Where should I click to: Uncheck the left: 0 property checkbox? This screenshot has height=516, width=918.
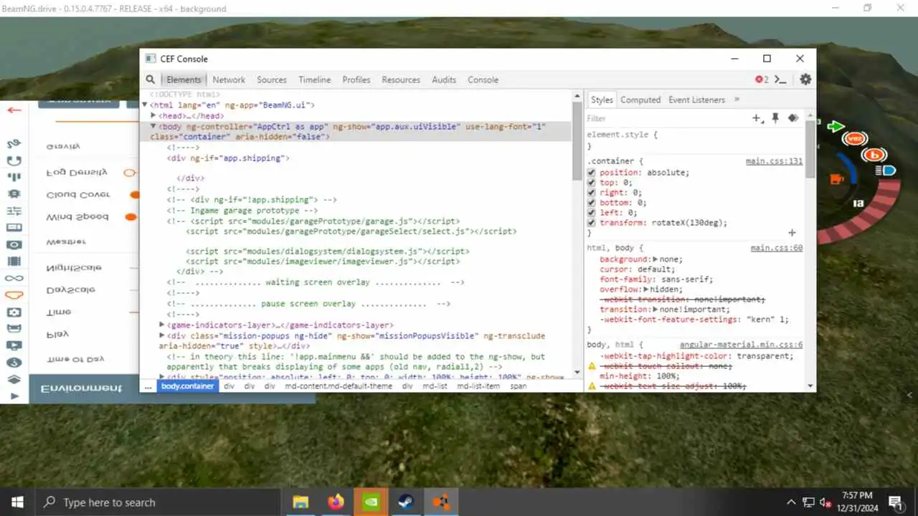click(x=592, y=213)
